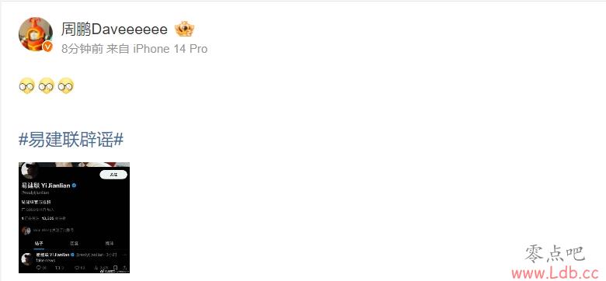Click the middle glasses emoji
Screen dimensions: 606x281
point(47,86)
